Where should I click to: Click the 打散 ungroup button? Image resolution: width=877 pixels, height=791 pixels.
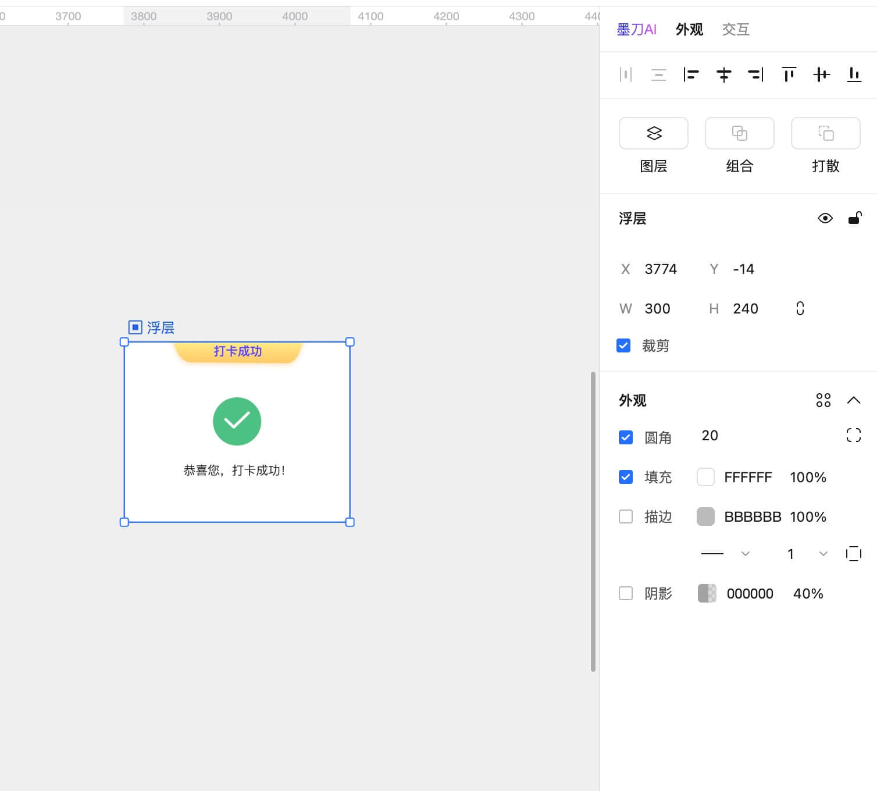click(825, 133)
